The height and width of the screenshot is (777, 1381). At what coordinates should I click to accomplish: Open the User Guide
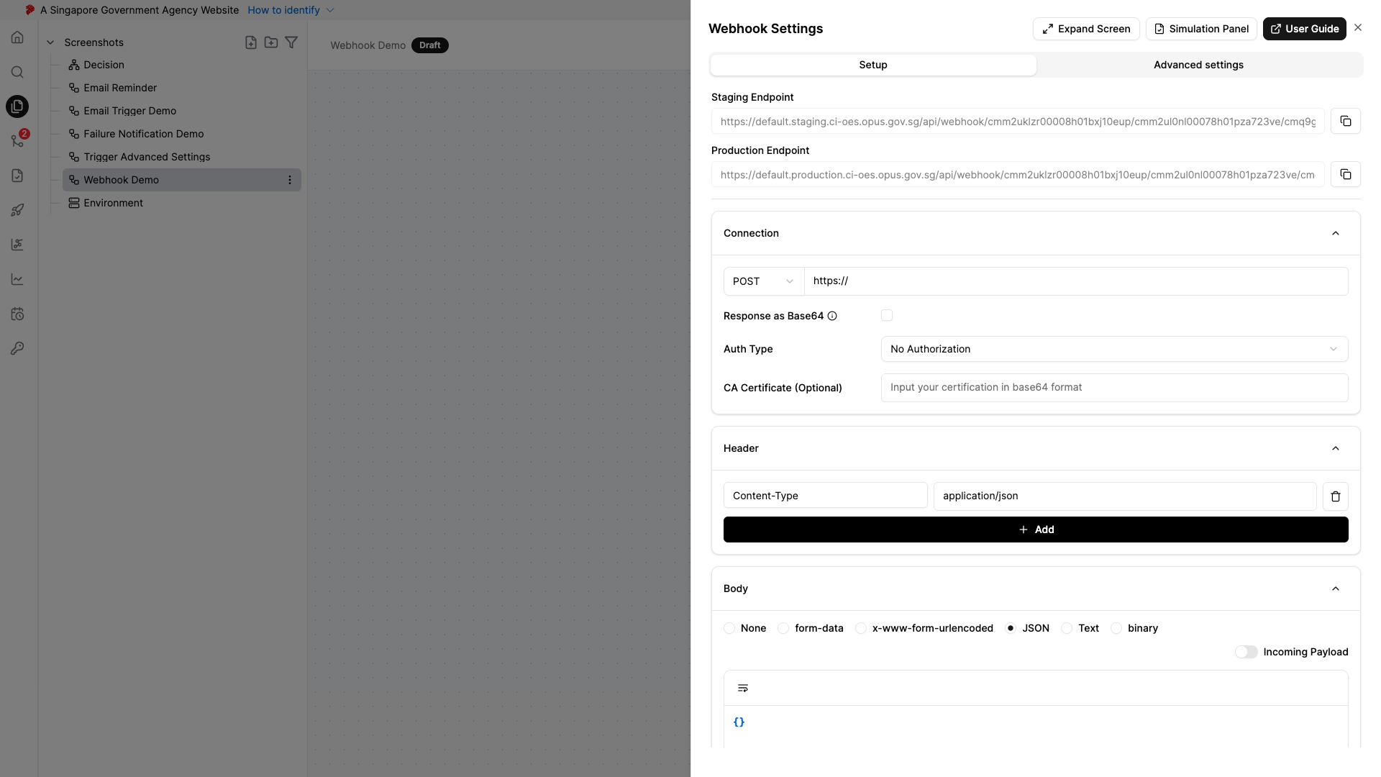(x=1304, y=29)
